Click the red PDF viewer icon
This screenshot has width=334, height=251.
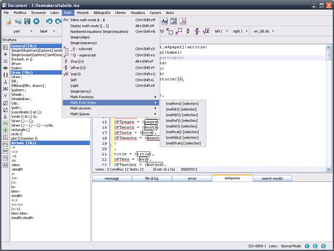click(183, 21)
